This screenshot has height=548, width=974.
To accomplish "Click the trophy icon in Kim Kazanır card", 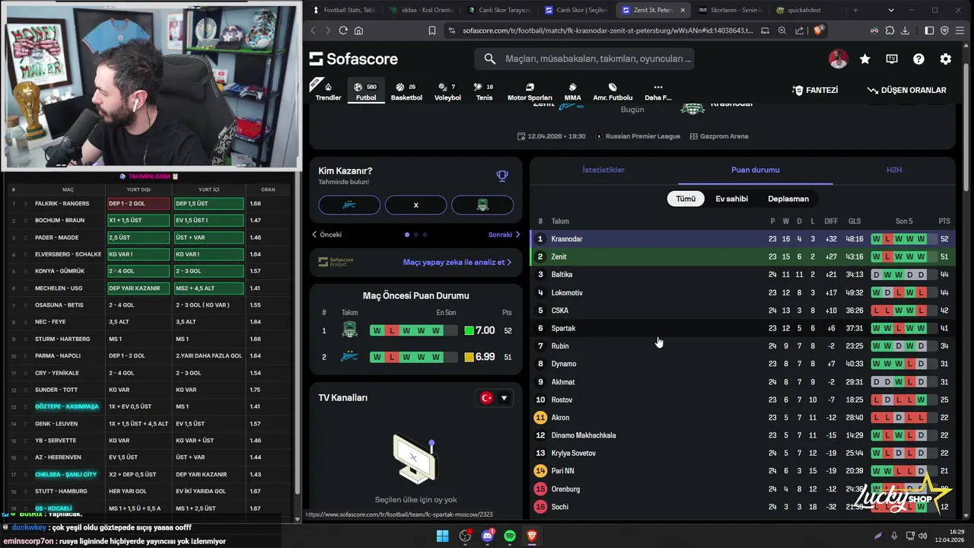I will tap(502, 176).
